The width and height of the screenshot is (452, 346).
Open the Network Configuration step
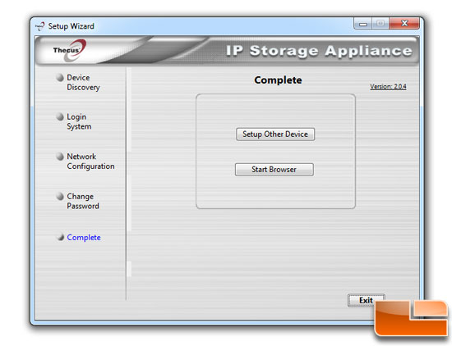[x=90, y=162]
